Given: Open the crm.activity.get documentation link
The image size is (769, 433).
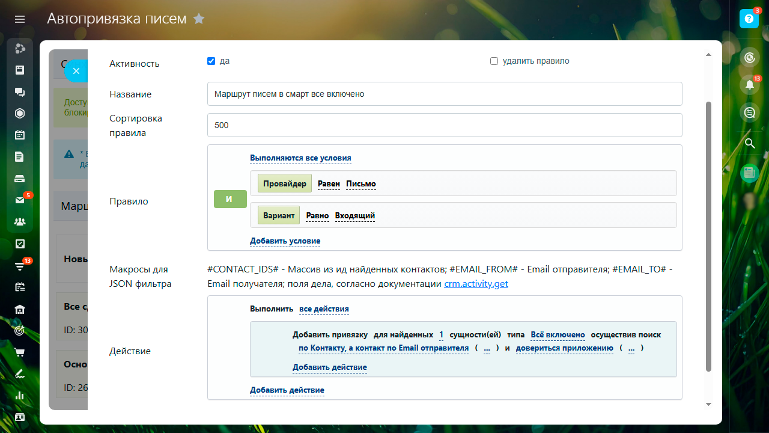Looking at the screenshot, I should [476, 284].
